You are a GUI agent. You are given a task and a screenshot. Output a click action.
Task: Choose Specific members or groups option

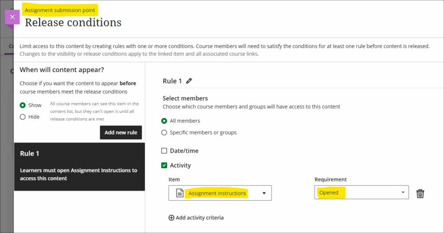point(164,133)
